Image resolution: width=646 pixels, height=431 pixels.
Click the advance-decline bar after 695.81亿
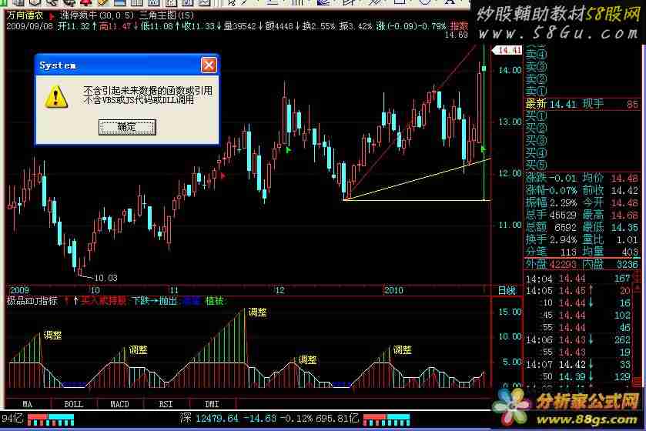click(x=387, y=419)
